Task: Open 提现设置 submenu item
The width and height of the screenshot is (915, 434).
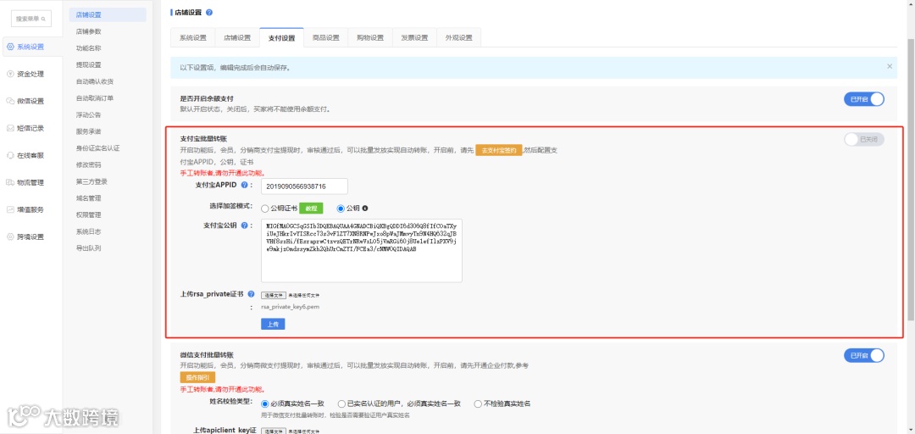Action: 89,64
